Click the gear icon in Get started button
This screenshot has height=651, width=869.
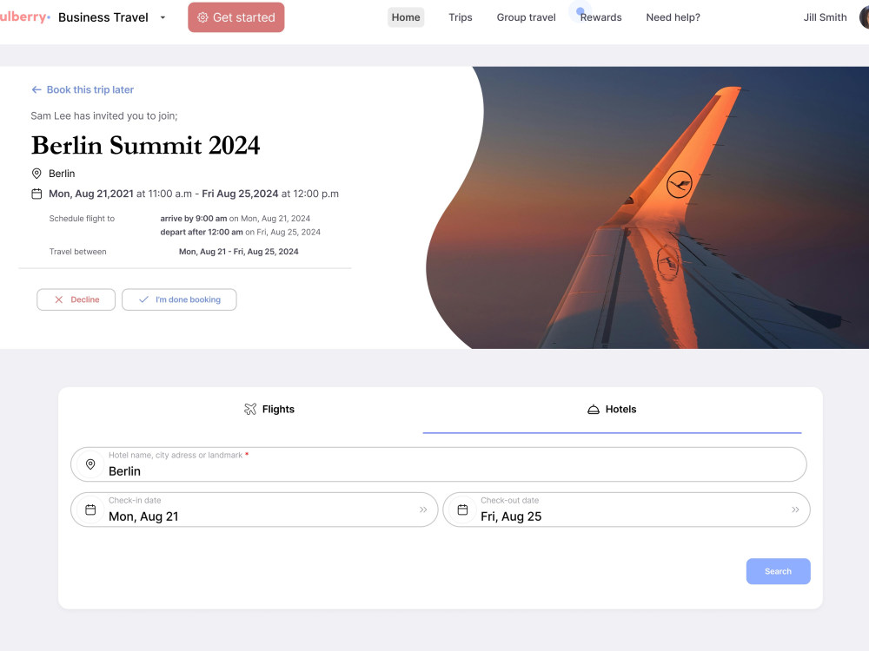202,17
